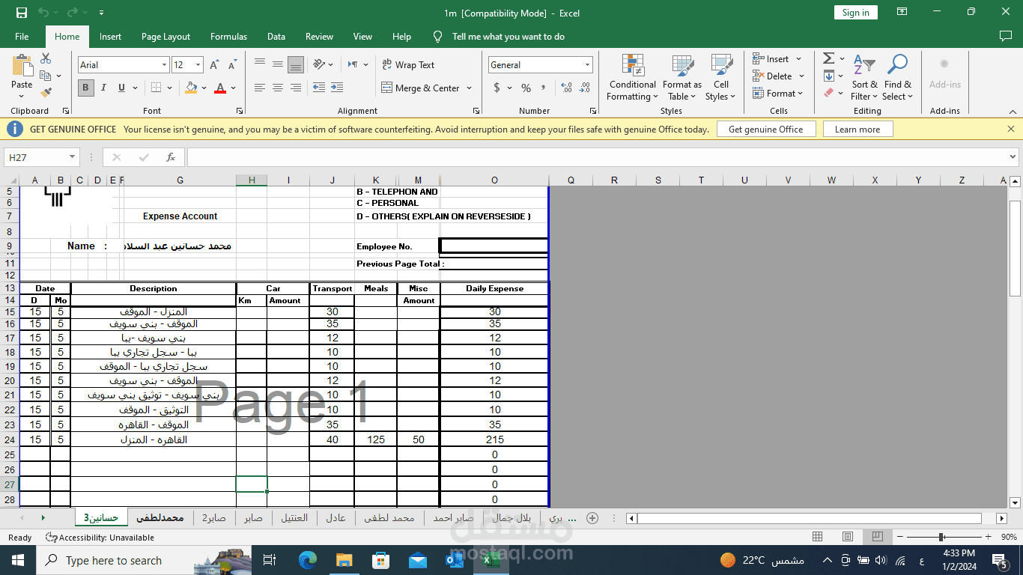
Task: Click the formula bar input field
Action: [x=598, y=157]
